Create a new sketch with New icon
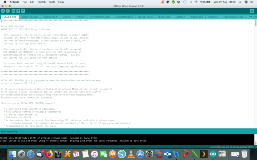The width and height of the screenshot is (257, 160). [x=13, y=11]
